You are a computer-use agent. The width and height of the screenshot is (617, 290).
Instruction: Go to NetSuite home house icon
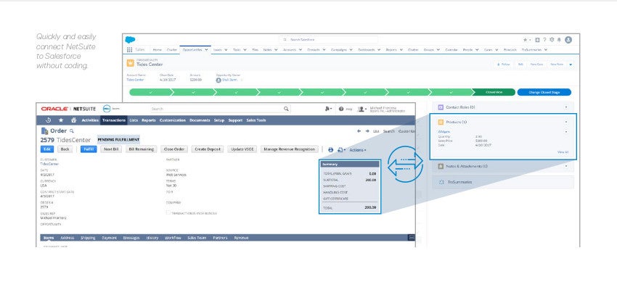tap(73, 120)
